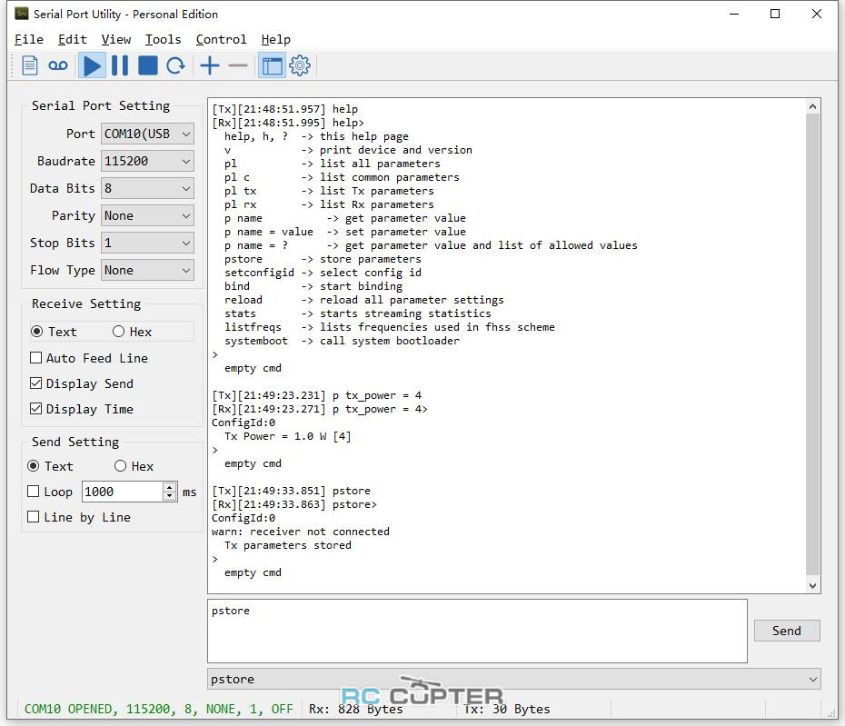
Task: Click the Loop interval up stepper arrow
Action: point(170,487)
